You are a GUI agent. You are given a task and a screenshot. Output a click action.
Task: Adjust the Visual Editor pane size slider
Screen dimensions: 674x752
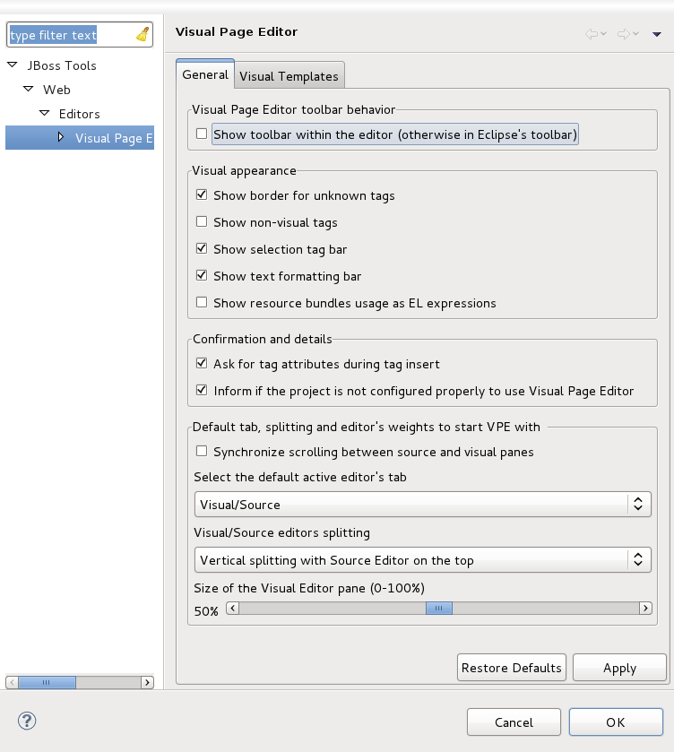[438, 608]
